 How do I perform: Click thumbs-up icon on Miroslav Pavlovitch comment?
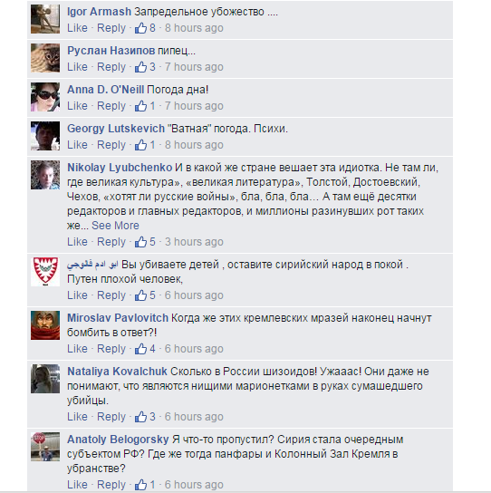pos(140,349)
